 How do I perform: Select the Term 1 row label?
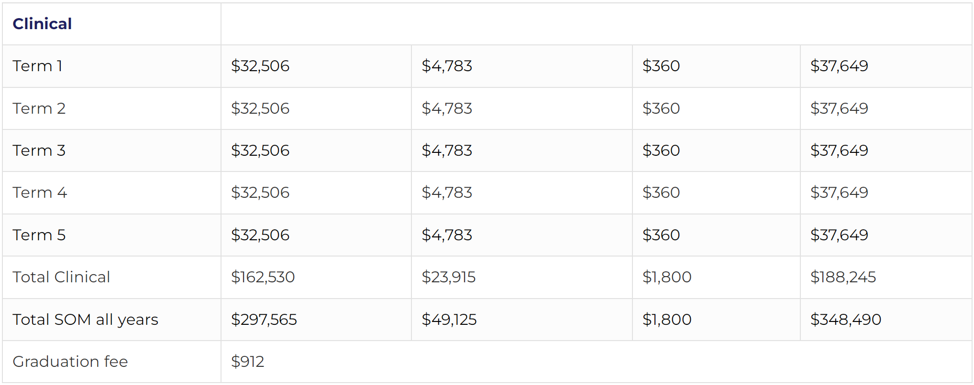click(37, 66)
